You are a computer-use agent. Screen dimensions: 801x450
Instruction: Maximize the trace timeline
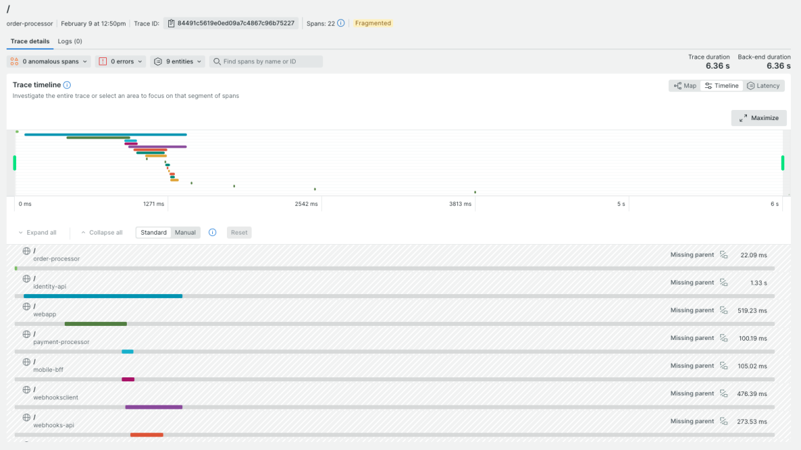pos(759,118)
